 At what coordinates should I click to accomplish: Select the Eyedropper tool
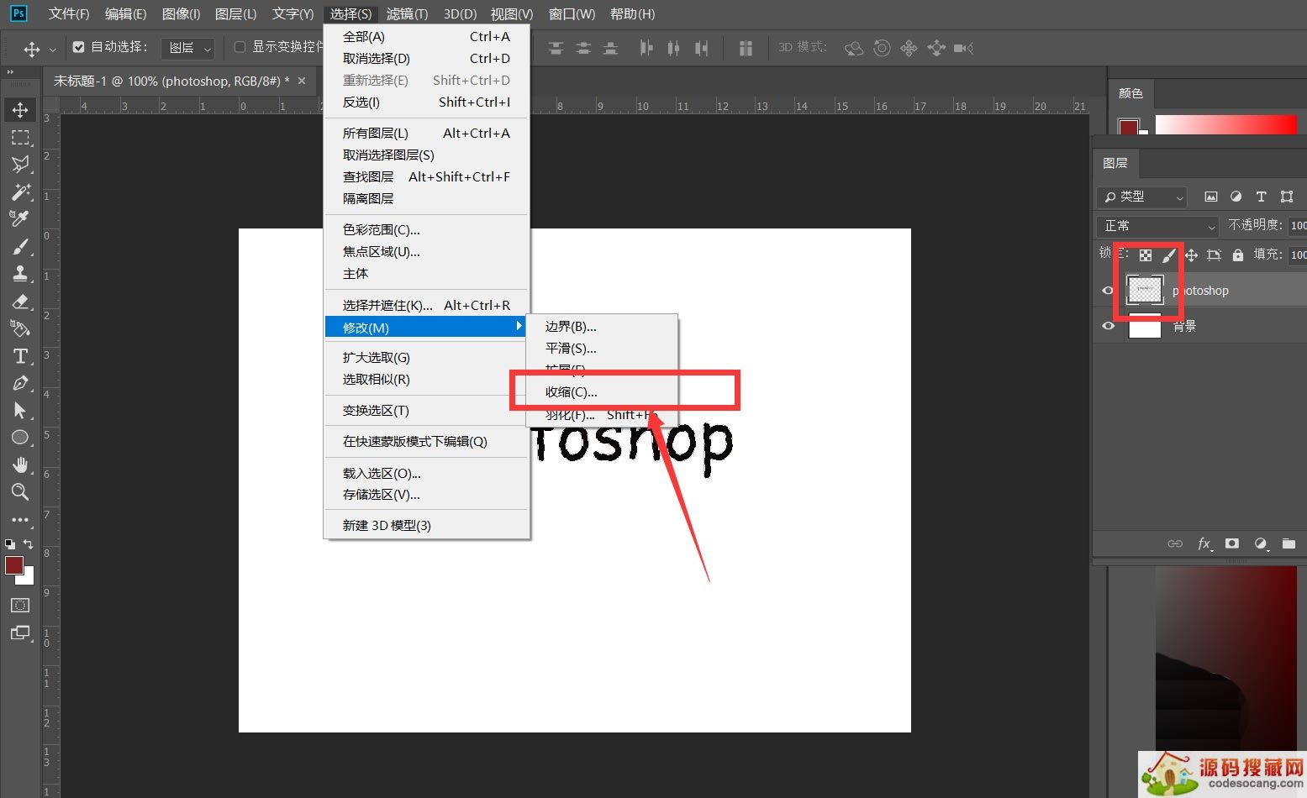coord(20,219)
